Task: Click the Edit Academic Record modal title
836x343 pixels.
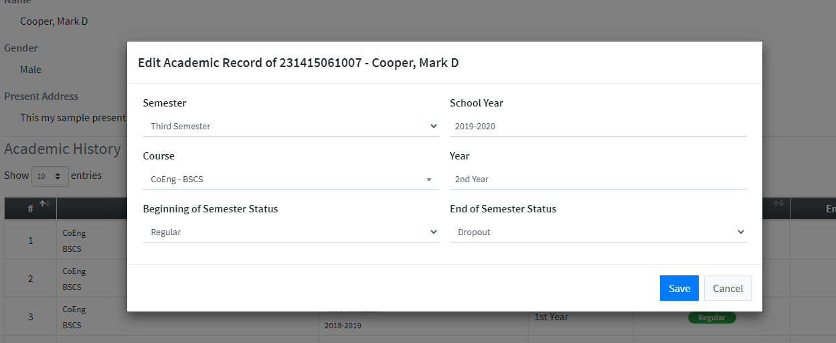Action: 298,63
